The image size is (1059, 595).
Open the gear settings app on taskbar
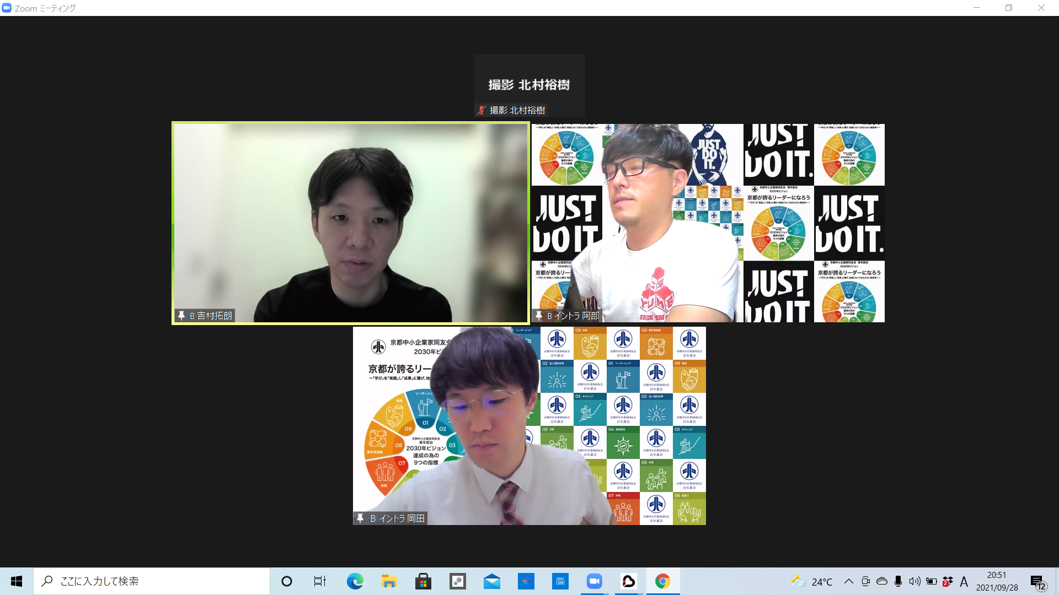[x=458, y=581]
